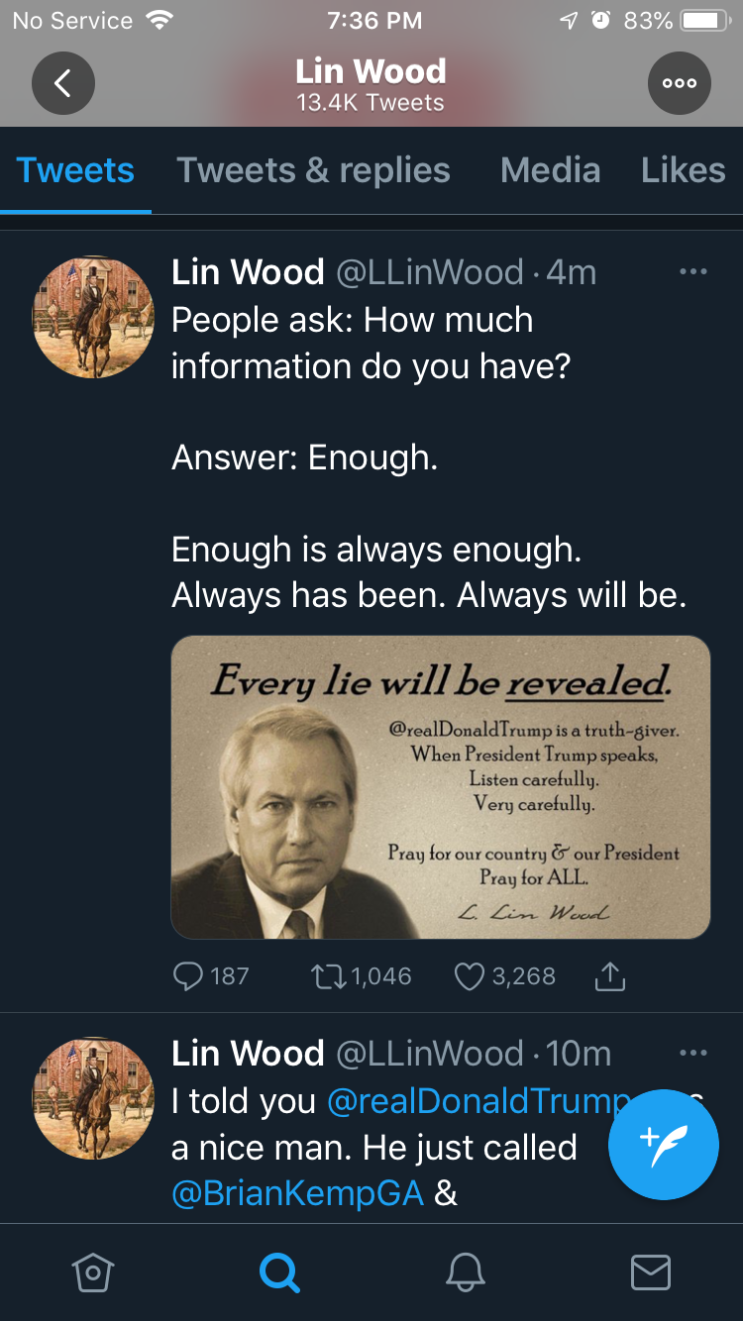This screenshot has height=1321, width=743.
Task: Open the Search tab in bottom bar
Action: click(x=278, y=1271)
